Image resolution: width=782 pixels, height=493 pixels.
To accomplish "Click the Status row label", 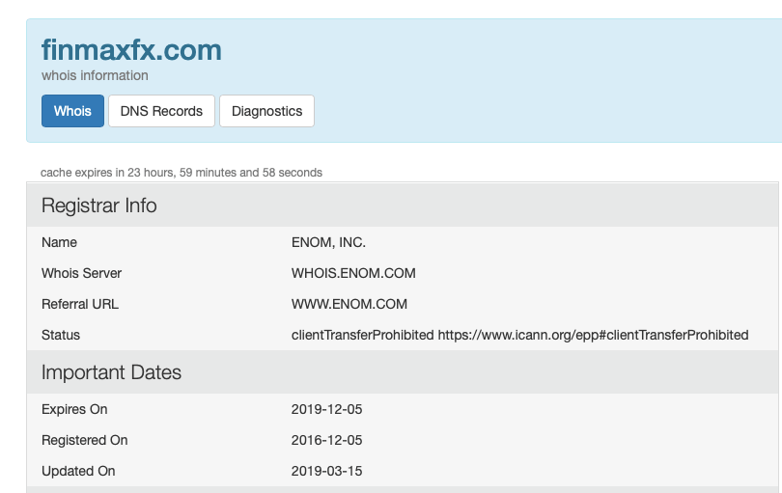I will tap(61, 335).
